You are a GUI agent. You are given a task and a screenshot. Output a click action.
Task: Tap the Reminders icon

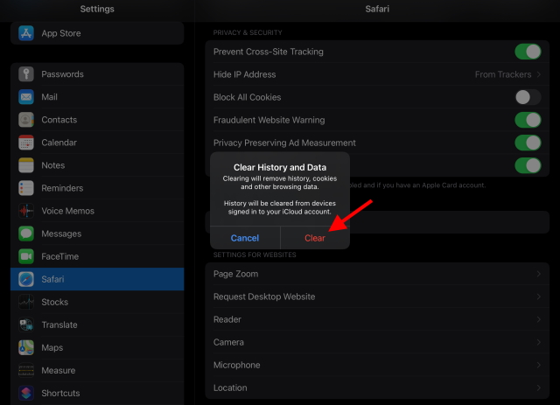click(x=26, y=188)
